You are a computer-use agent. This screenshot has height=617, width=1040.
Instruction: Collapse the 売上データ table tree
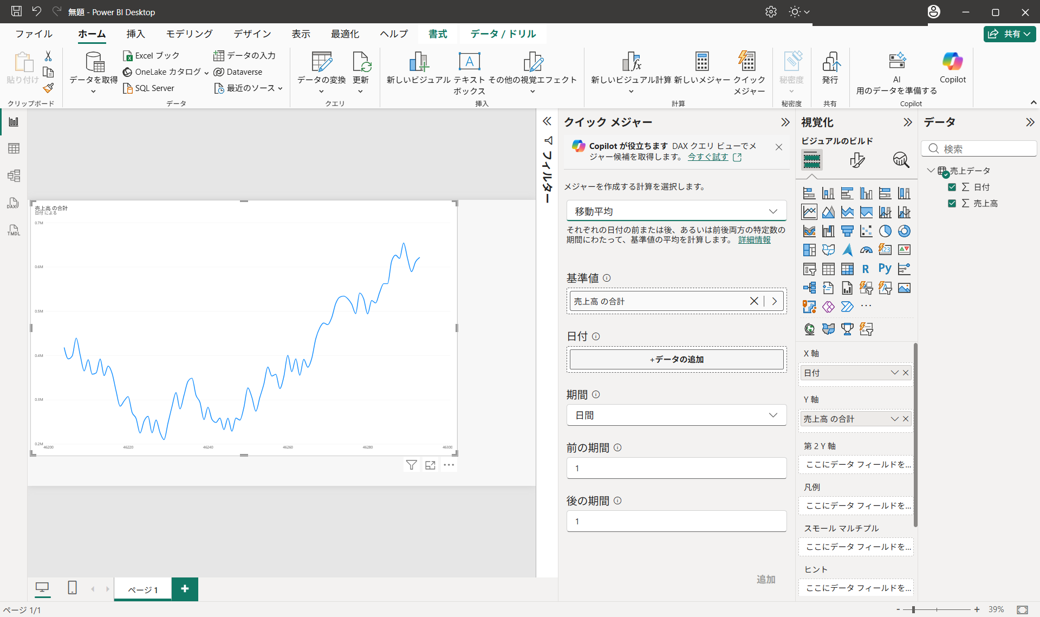point(931,170)
